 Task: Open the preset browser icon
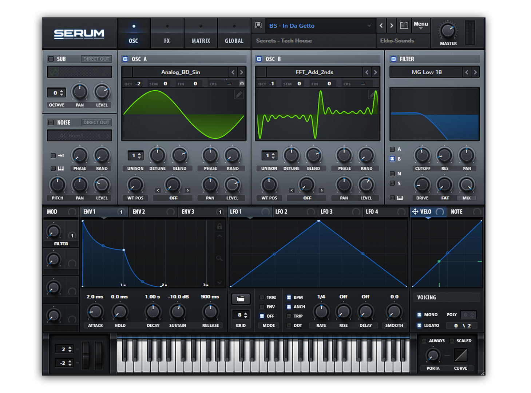[404, 25]
